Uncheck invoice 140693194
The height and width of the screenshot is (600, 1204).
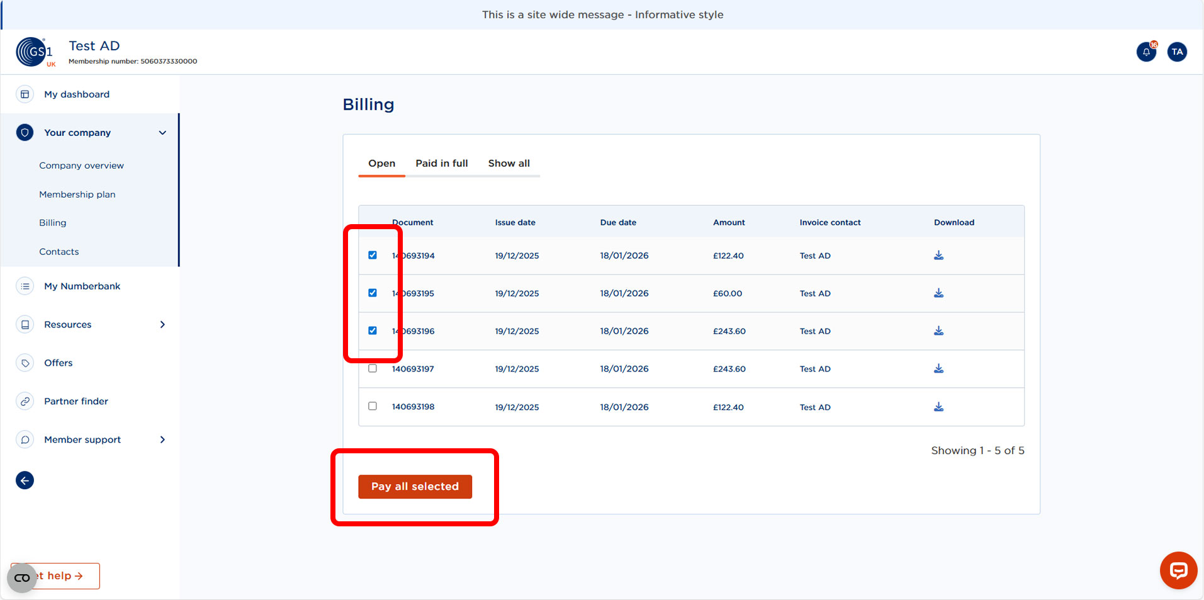click(373, 255)
